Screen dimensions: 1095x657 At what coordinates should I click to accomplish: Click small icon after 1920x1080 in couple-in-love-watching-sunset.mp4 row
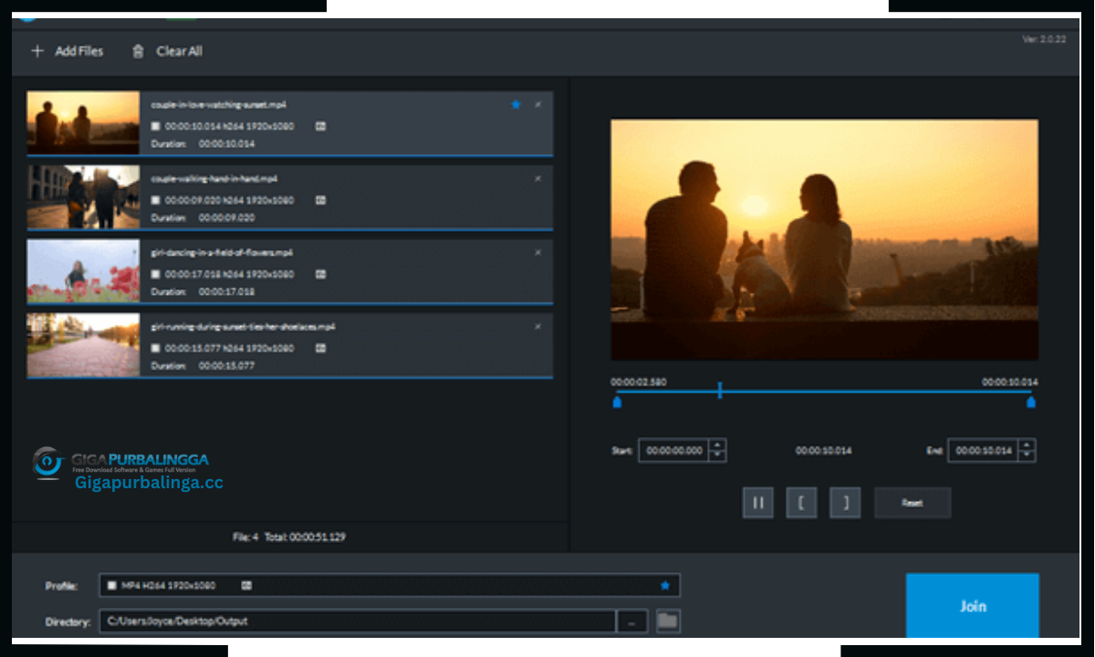coord(321,126)
